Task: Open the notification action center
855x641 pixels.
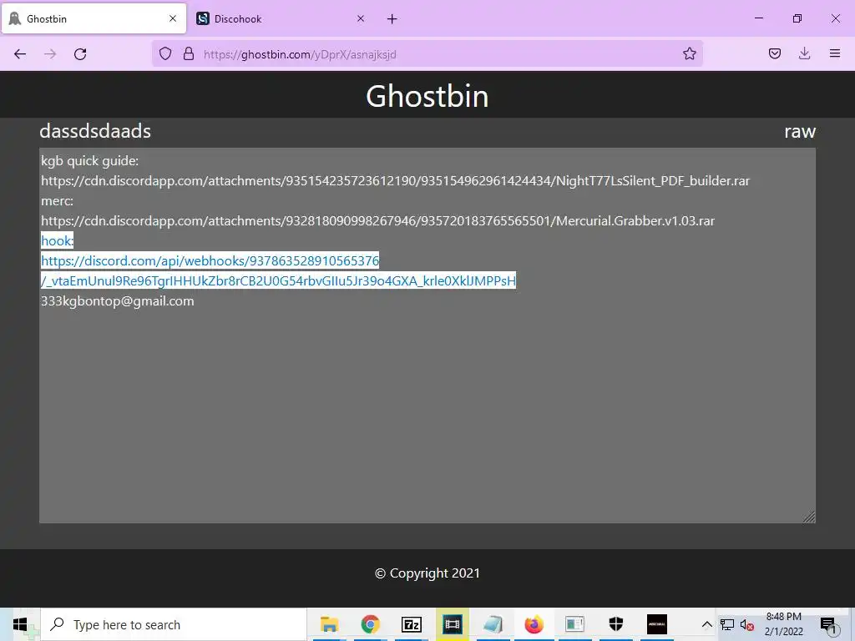Action: [x=828, y=624]
